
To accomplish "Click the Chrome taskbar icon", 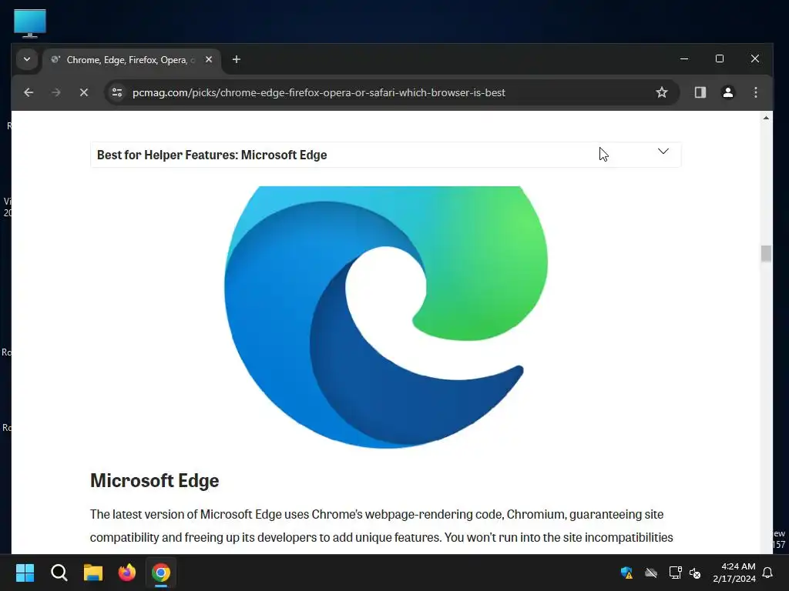I will point(161,573).
